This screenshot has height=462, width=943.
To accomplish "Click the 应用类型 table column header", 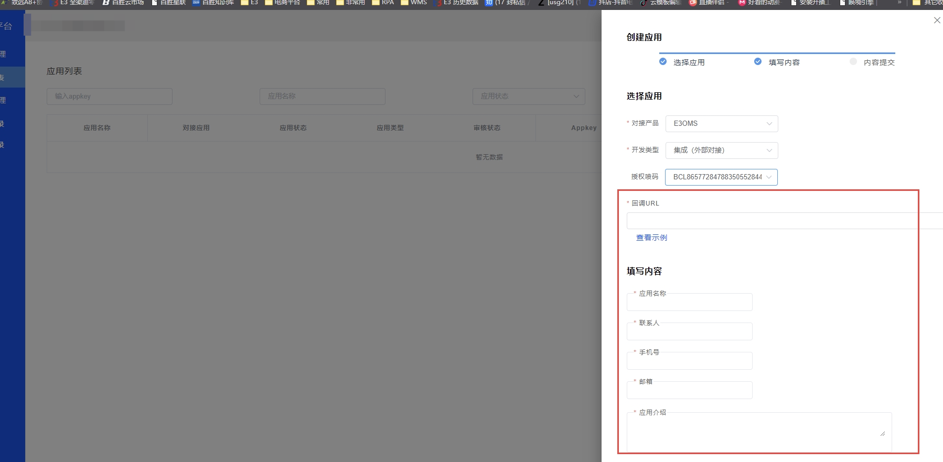I will (x=390, y=128).
